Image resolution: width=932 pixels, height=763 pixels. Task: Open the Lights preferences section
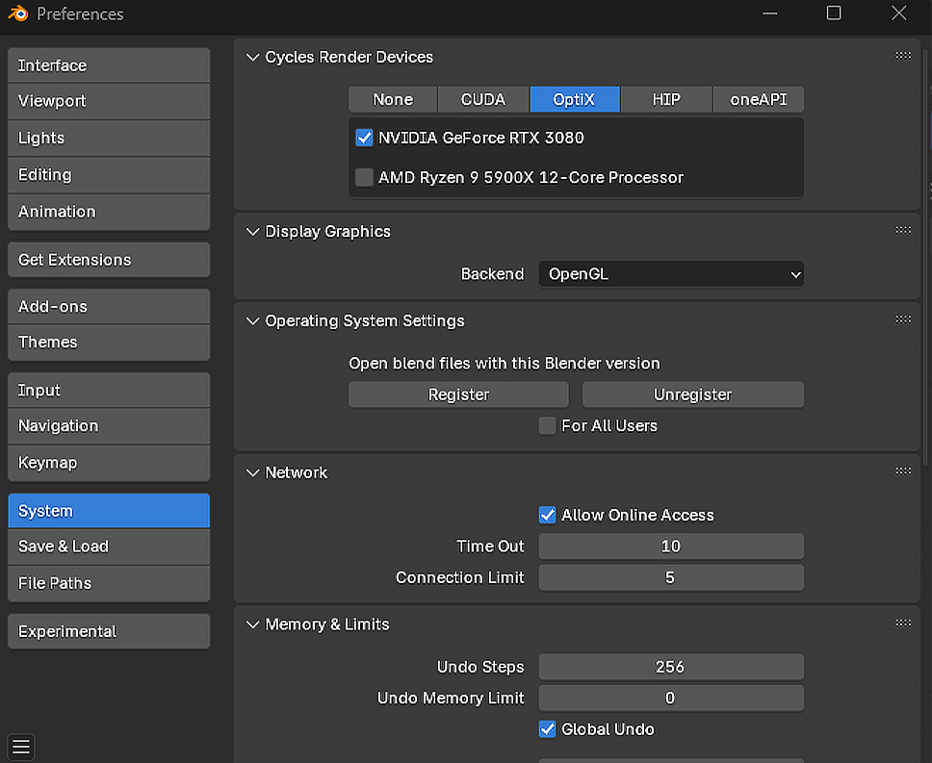109,138
